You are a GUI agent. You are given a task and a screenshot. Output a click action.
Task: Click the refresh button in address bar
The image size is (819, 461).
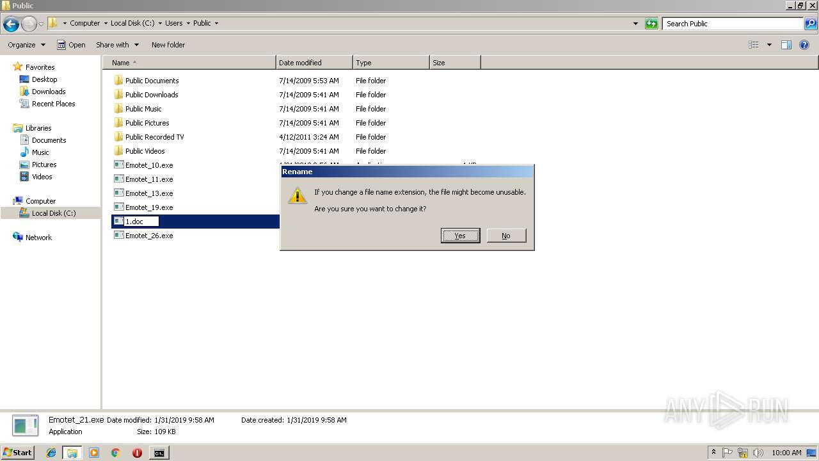click(x=651, y=24)
